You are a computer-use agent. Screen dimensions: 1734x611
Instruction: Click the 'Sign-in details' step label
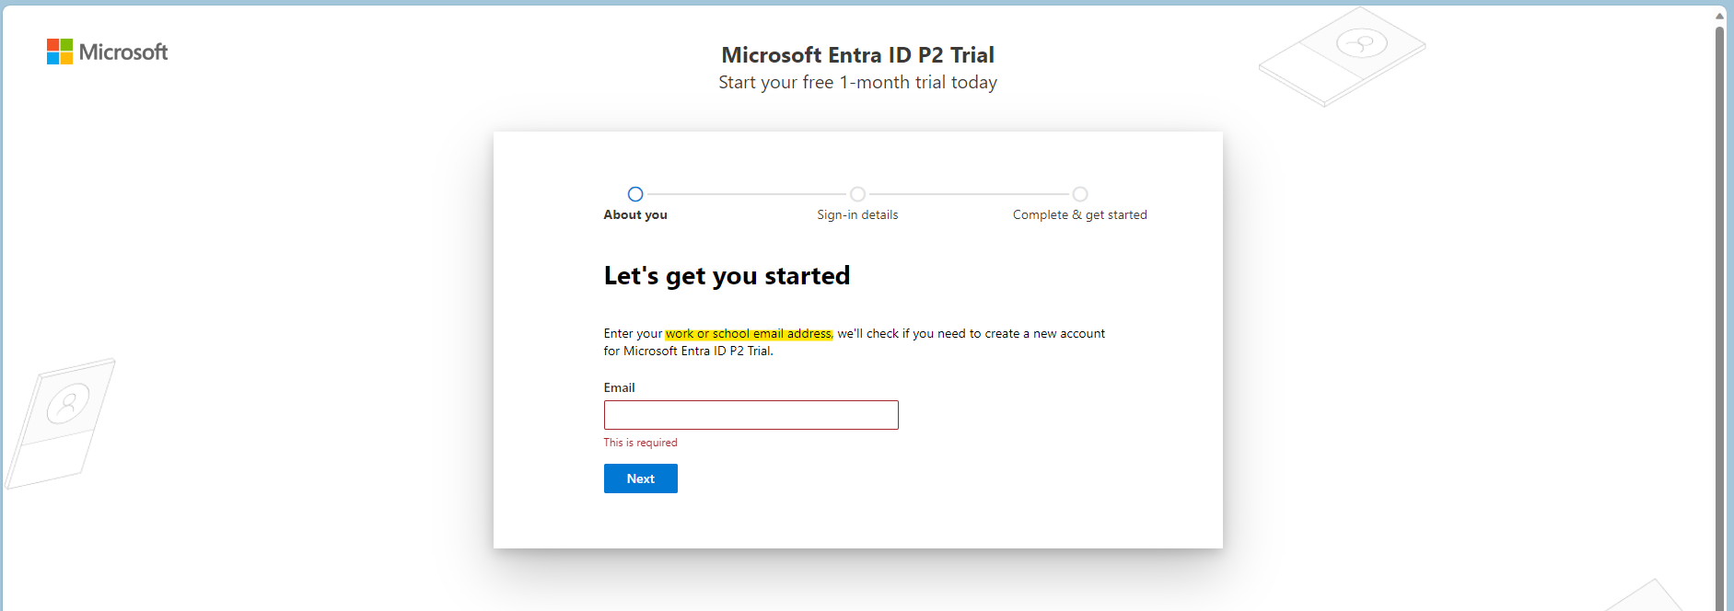857,214
